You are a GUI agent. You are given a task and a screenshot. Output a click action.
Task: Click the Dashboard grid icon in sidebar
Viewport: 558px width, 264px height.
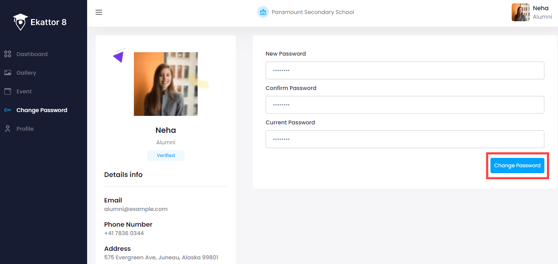tap(7, 54)
